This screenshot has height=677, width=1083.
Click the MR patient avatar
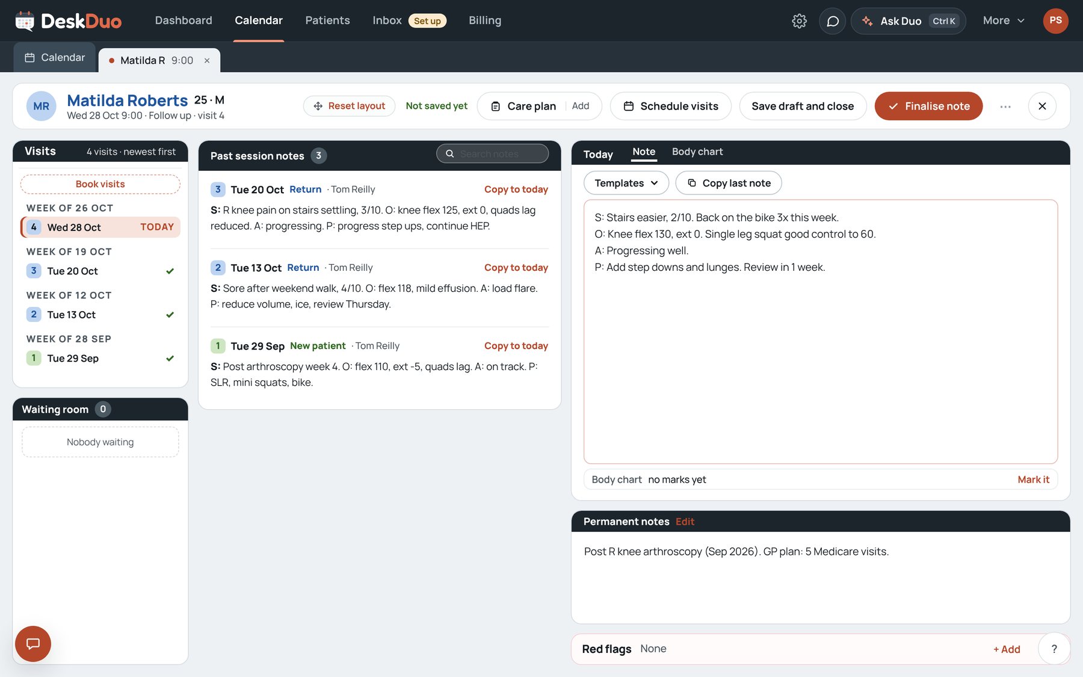(42, 107)
